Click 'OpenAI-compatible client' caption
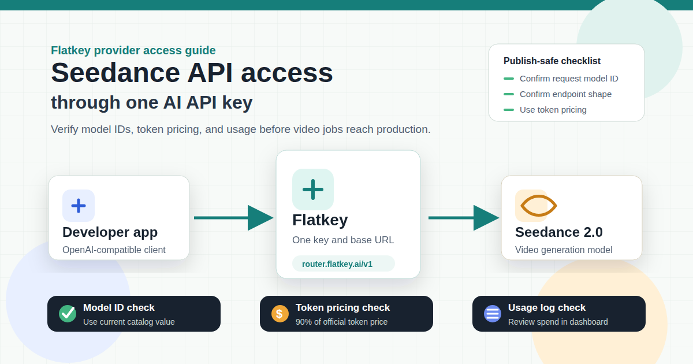Image resolution: width=693 pixels, height=364 pixels. pos(114,250)
